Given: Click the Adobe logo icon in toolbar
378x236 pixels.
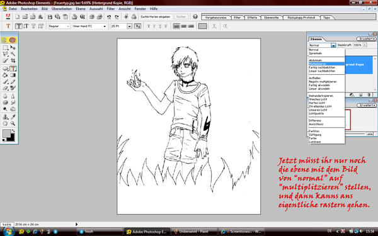Looking at the screenshot, I should click(x=8, y=16).
